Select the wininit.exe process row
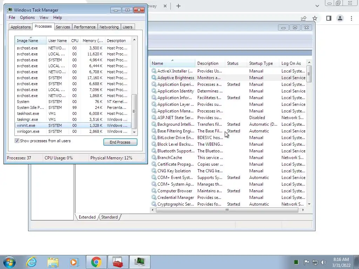This screenshot has width=359, height=269. point(73,125)
